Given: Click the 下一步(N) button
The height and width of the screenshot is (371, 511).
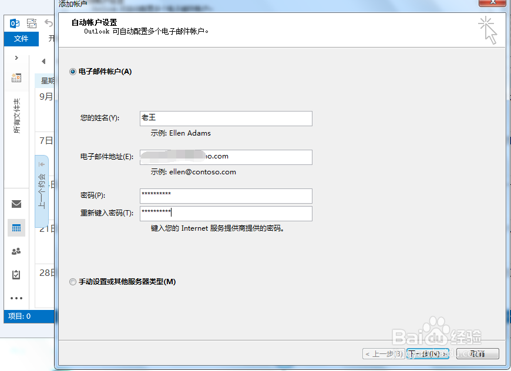Looking at the screenshot, I should tap(428, 354).
